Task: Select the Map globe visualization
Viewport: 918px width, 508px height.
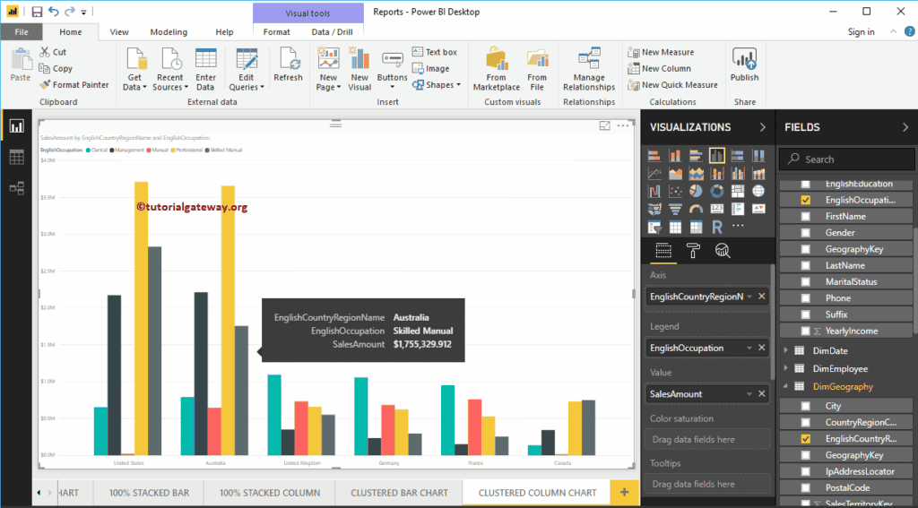Action: 758,191
